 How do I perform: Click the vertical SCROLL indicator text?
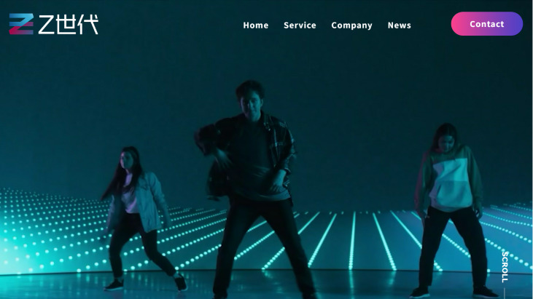pos(505,266)
